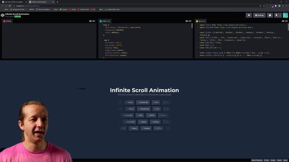Click the Embed button in footer

point(273,160)
